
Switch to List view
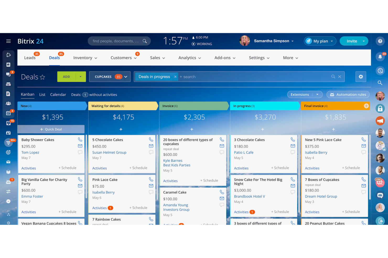click(42, 95)
